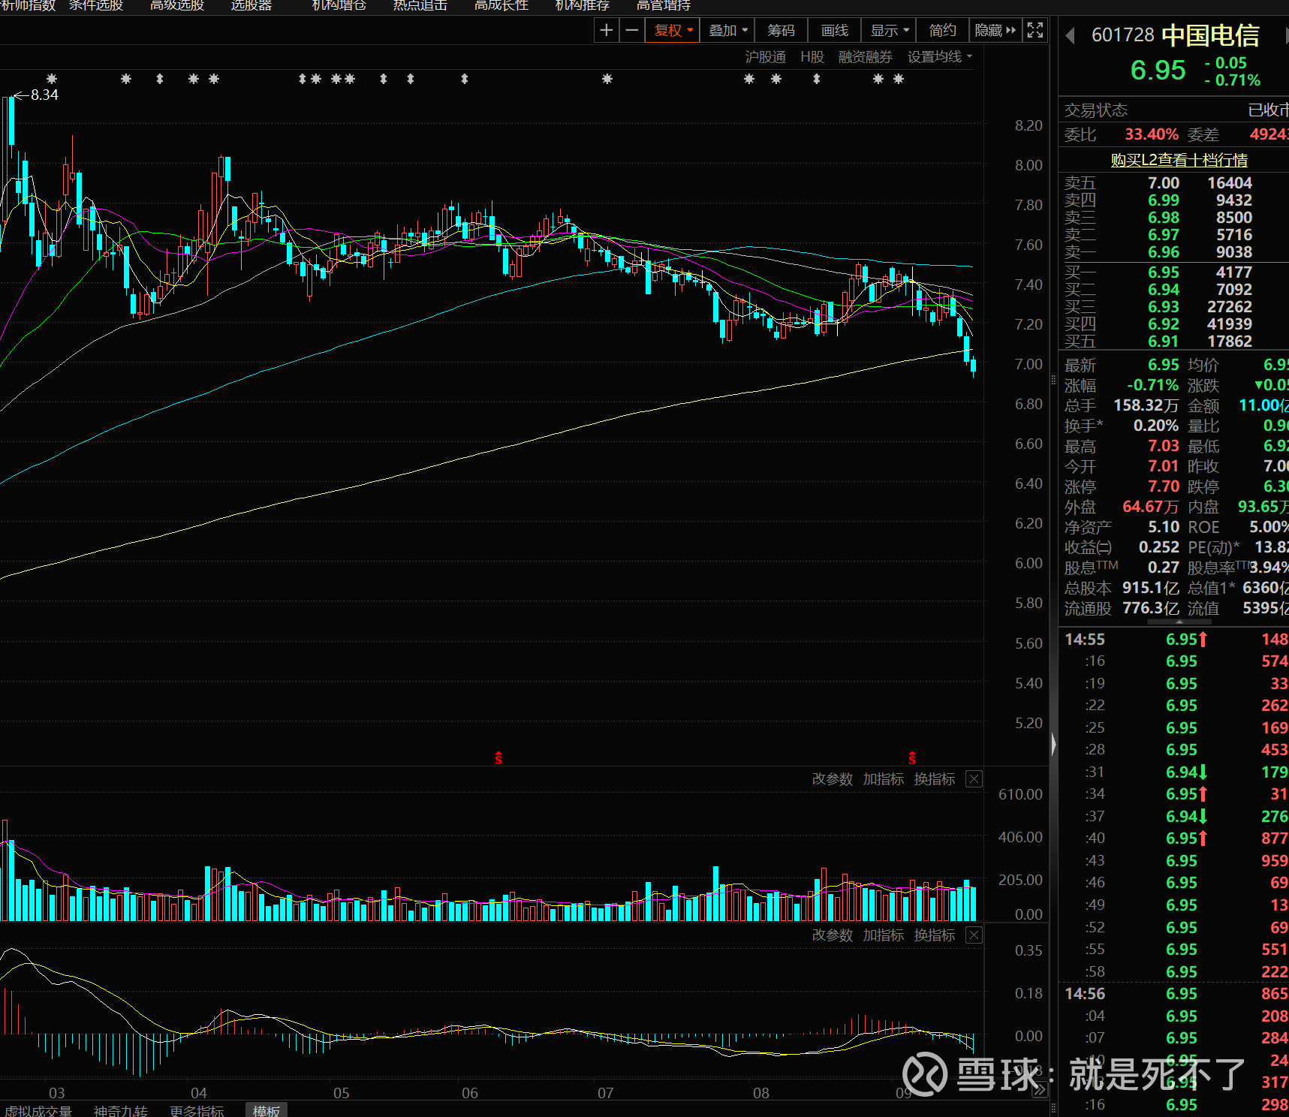Go to previous stock with left arrow
Viewport: 1289px width, 1117px height.
pos(1071,35)
